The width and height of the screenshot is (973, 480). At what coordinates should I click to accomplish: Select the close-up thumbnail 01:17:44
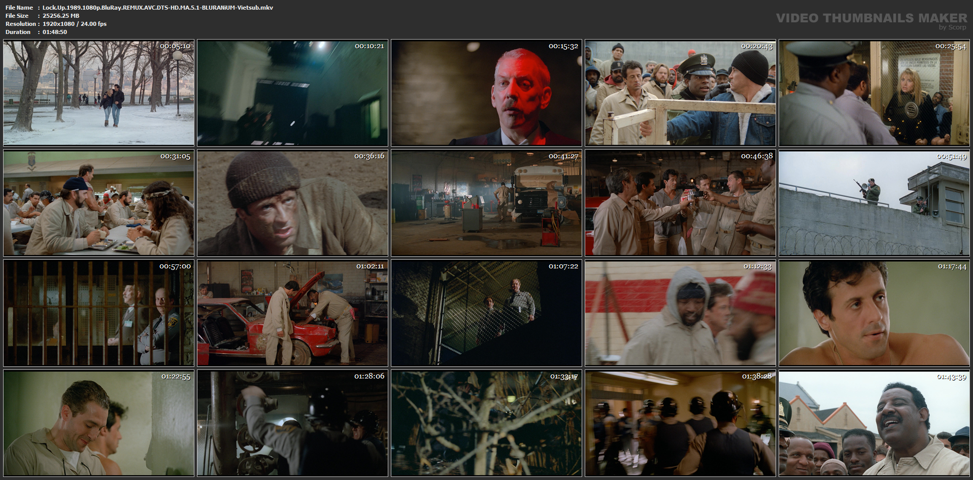coord(874,313)
